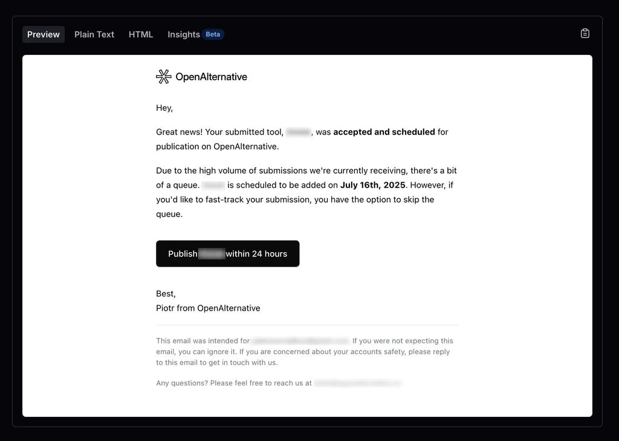This screenshot has height=441, width=619.
Task: Click the Beta badge next to Insights
Action: point(213,34)
